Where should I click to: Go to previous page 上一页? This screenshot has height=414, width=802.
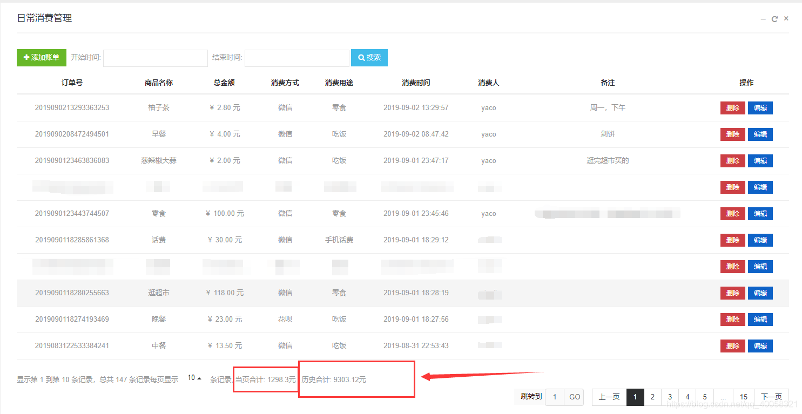[x=609, y=397]
